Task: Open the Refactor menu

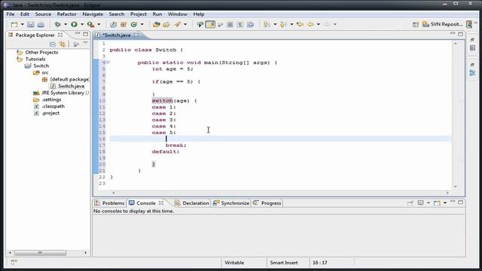Action: 66,14
